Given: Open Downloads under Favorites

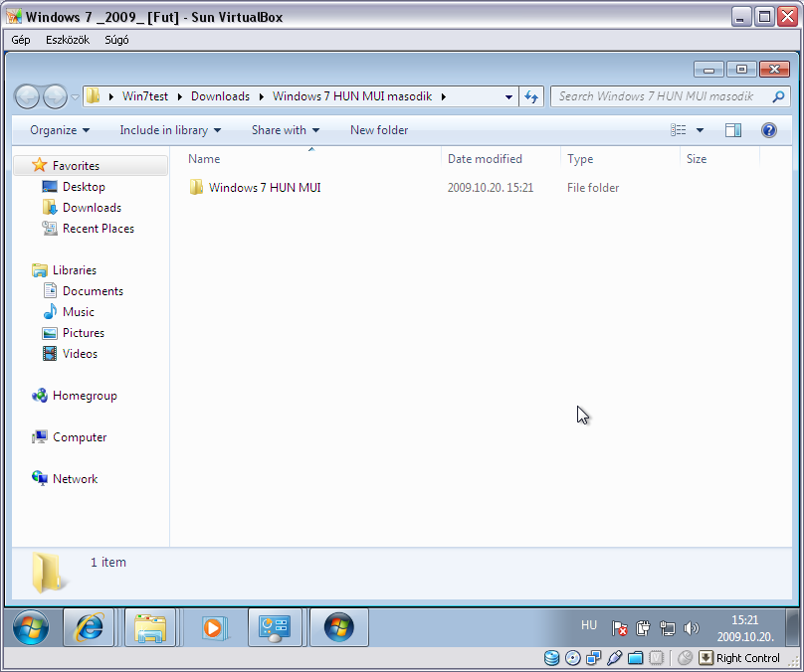Looking at the screenshot, I should coord(92,208).
